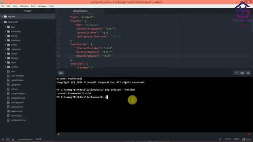Click the "laravel/framework" line in editor
This screenshot has height=142, width=253.
pos(96,29)
